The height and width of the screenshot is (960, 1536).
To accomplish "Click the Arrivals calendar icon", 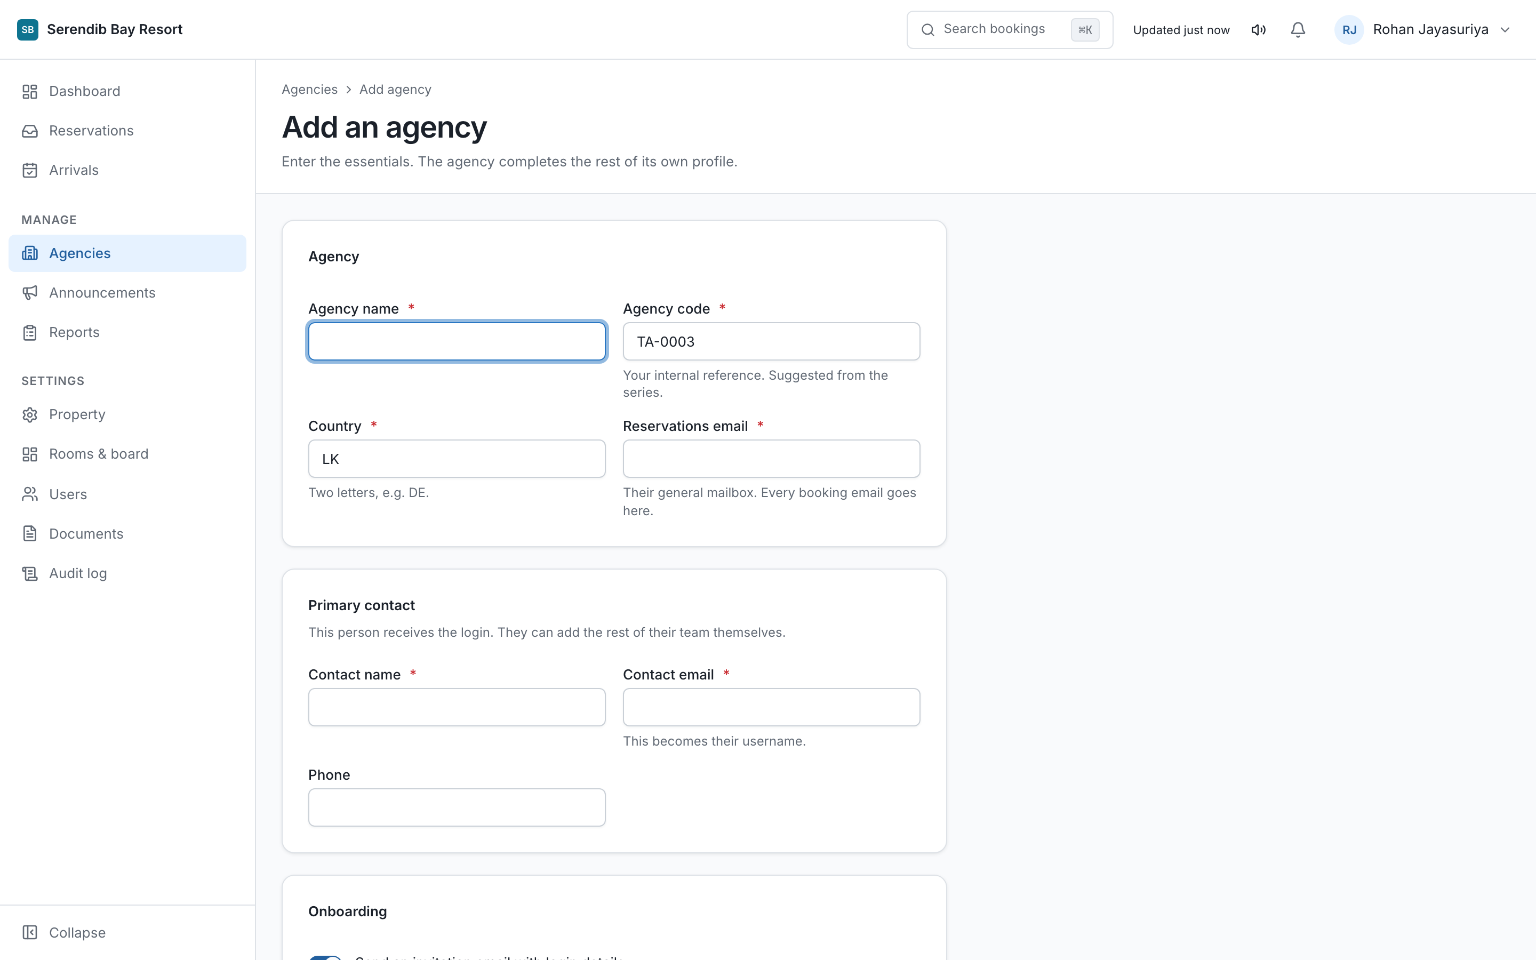I will 30,170.
